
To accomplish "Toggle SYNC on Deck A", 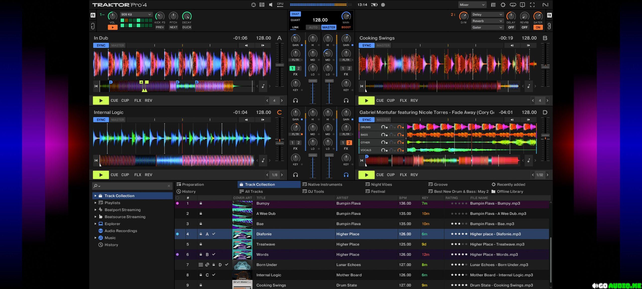I will (101, 45).
